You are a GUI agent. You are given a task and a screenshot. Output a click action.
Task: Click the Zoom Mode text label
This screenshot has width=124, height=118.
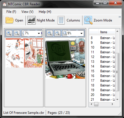(103, 20)
